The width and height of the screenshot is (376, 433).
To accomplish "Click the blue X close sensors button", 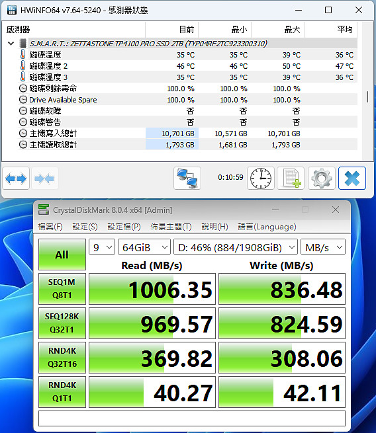I will point(352,178).
